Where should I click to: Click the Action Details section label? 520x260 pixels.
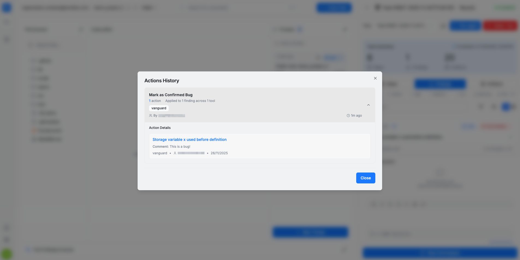[160, 128]
